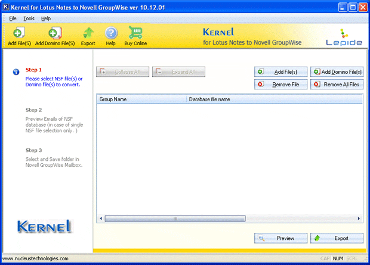Click the horizontal scrollbar right arrow
The height and width of the screenshot is (265, 370).
359,219
